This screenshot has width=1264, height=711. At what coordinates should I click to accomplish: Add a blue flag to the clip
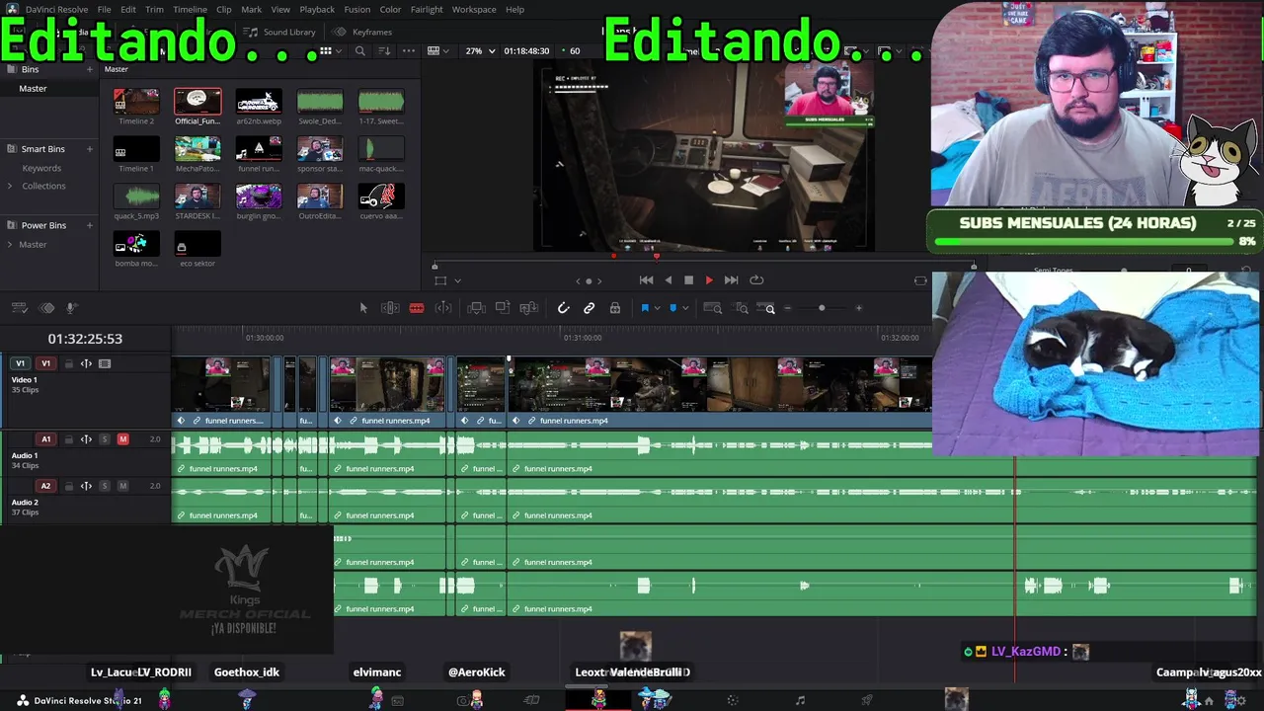click(645, 308)
